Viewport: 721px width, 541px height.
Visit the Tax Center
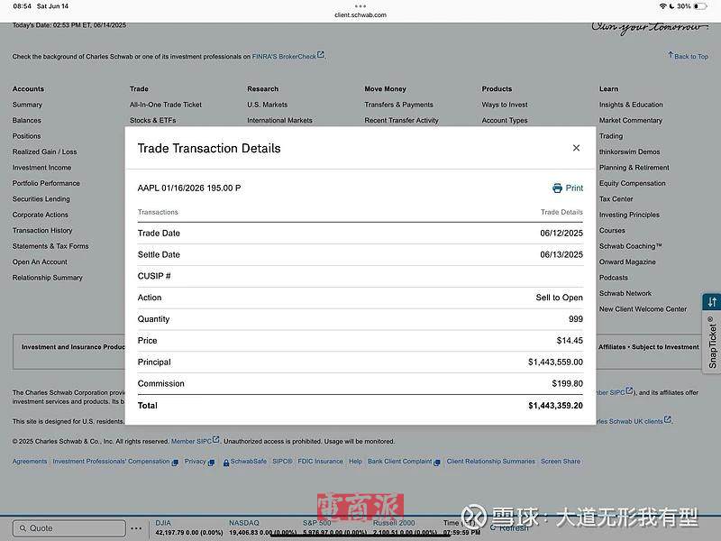[x=616, y=198]
